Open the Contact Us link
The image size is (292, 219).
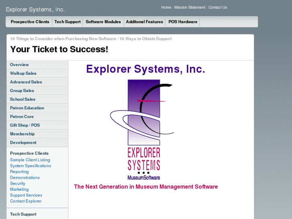coord(218,8)
